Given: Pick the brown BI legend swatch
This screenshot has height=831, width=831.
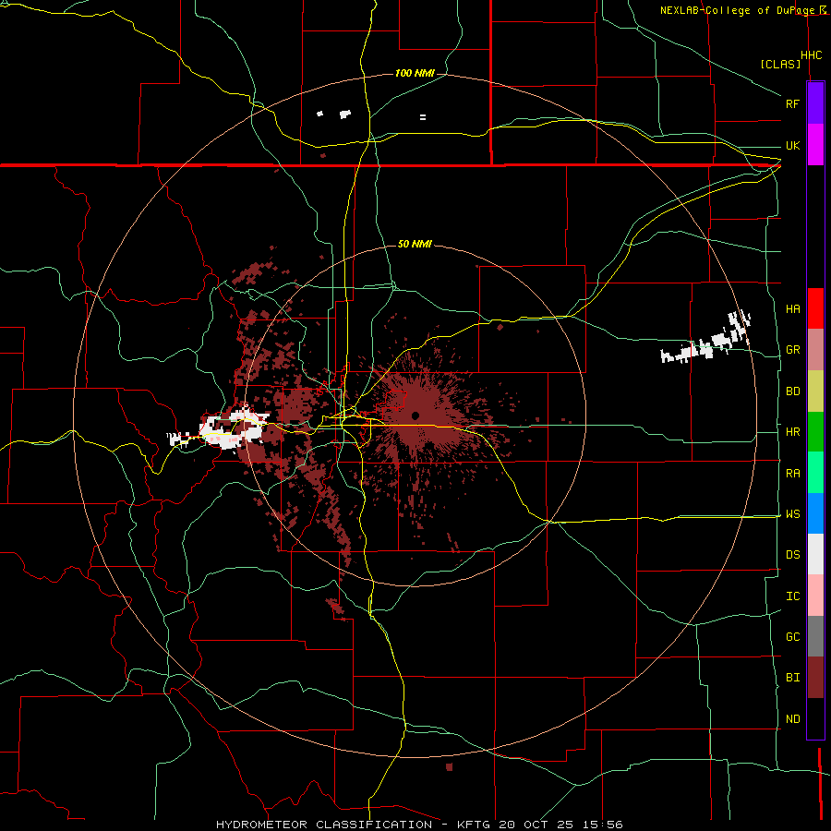Looking at the screenshot, I should [815, 678].
